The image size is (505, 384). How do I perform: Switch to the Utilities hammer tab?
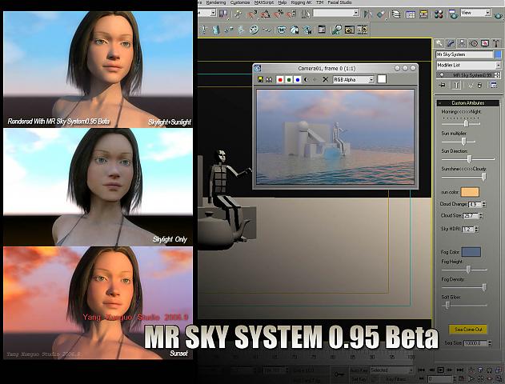click(x=496, y=43)
